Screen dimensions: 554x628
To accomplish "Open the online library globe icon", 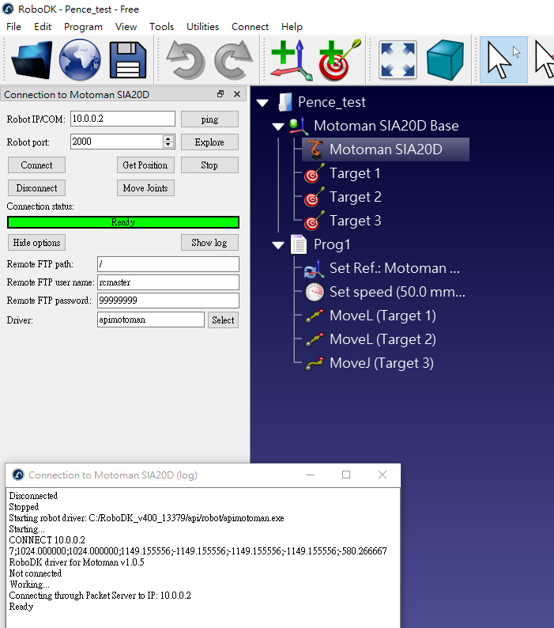I will coord(80,60).
